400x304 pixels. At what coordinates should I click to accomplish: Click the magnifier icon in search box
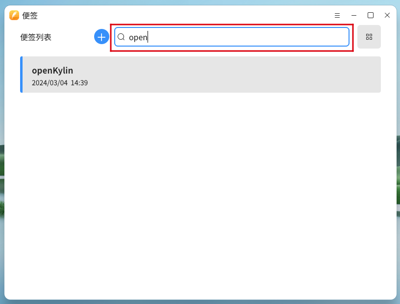click(x=121, y=37)
